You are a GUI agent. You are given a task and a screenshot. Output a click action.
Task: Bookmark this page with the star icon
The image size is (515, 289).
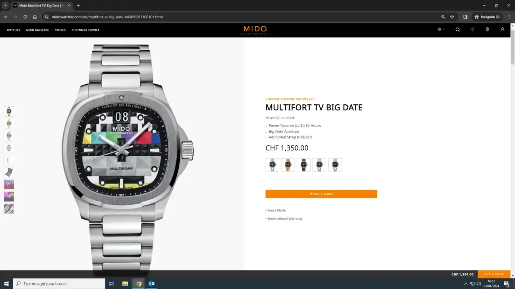pos(452,17)
